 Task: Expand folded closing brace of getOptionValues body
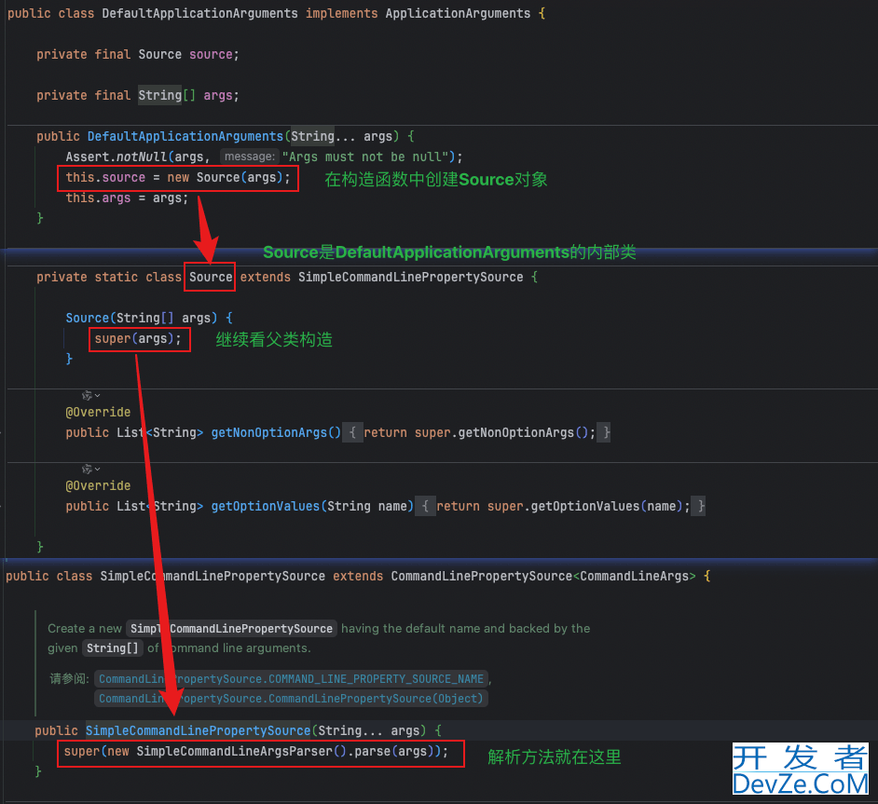pos(698,507)
